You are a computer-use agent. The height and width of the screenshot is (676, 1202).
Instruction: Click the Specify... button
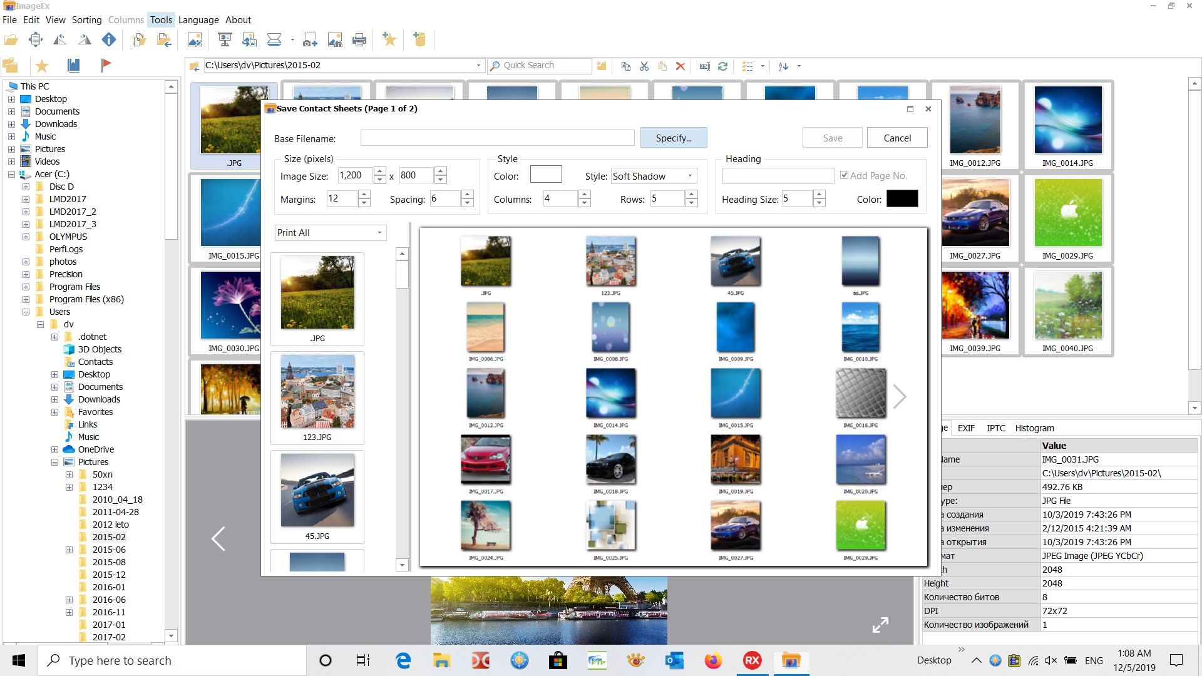674,138
